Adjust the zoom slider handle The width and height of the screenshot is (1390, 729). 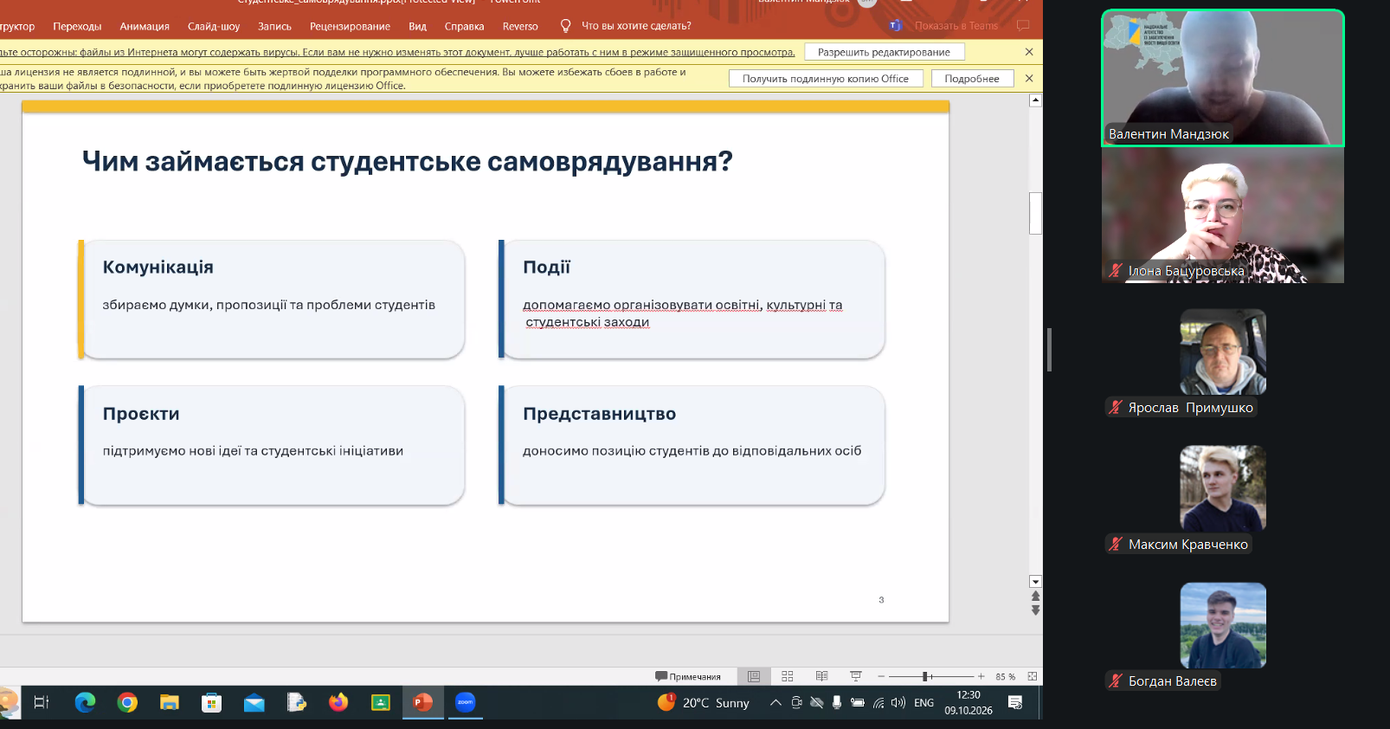(x=925, y=676)
